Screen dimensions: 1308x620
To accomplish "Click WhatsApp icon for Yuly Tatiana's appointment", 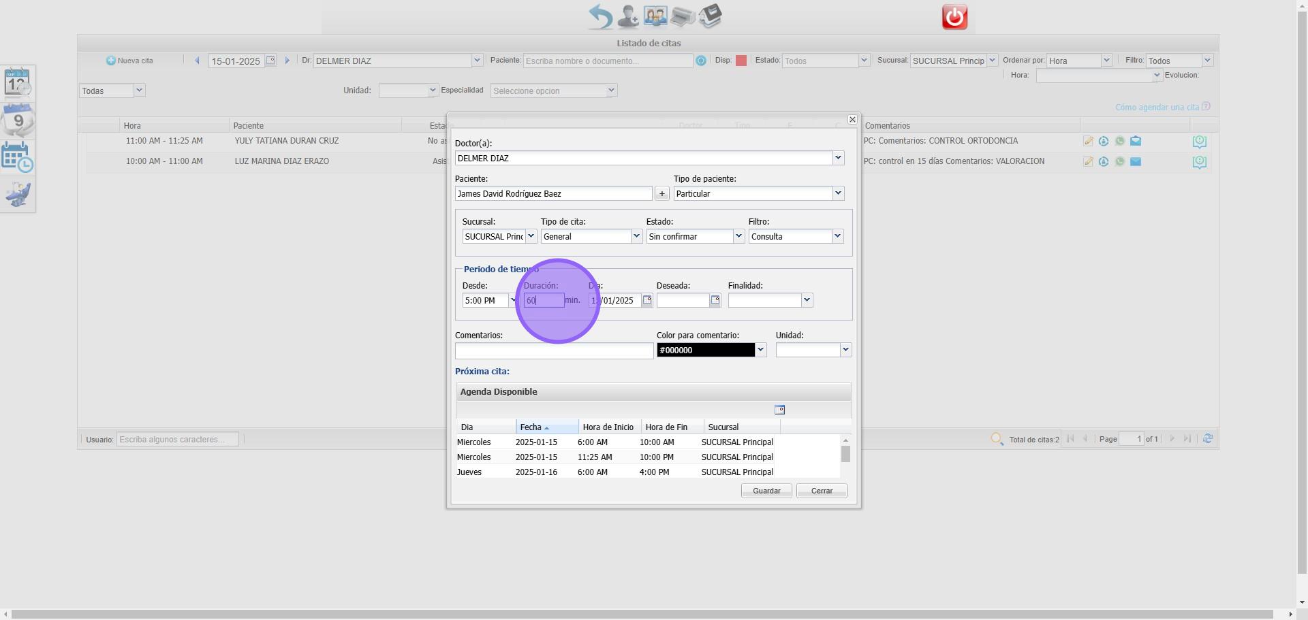I will coord(1119,142).
